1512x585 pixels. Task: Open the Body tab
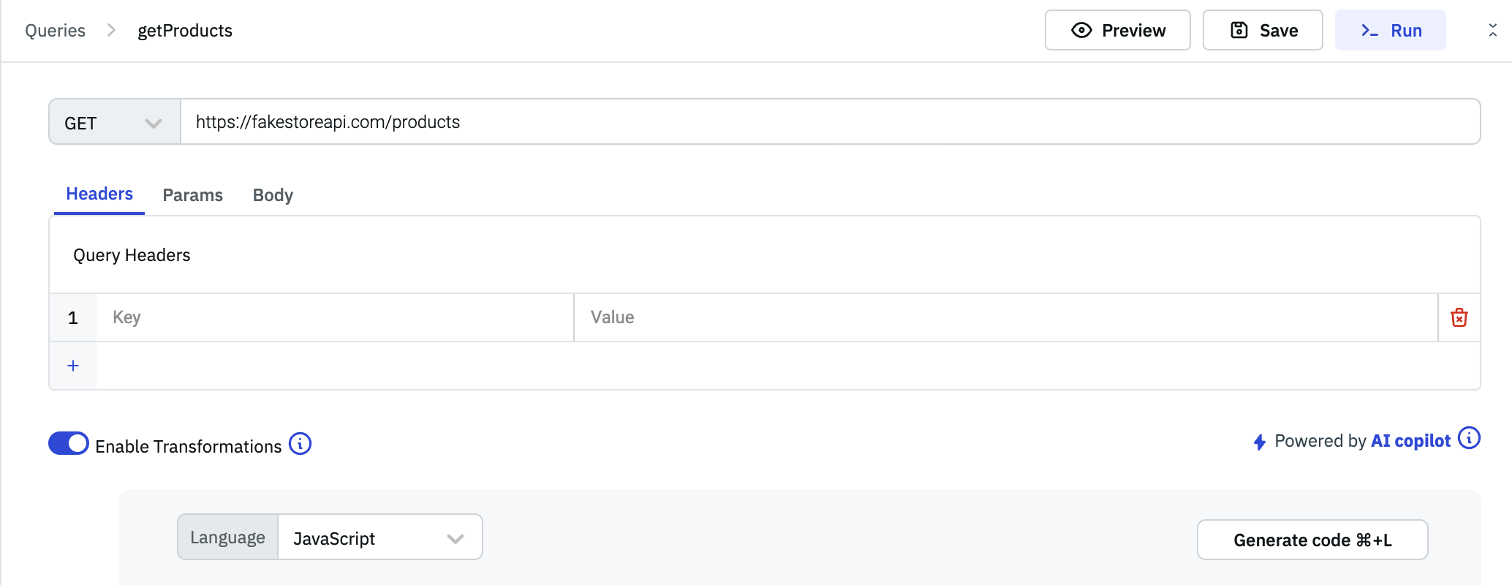(x=273, y=195)
